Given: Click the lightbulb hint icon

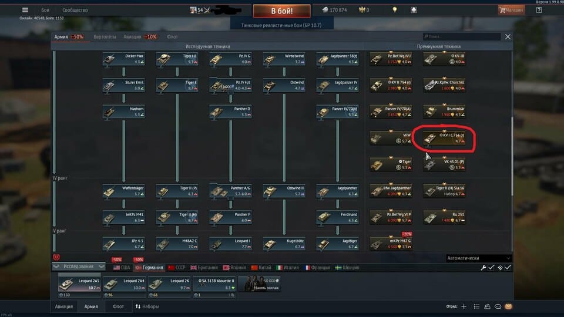Looking at the screenshot, I should click(x=395, y=10).
